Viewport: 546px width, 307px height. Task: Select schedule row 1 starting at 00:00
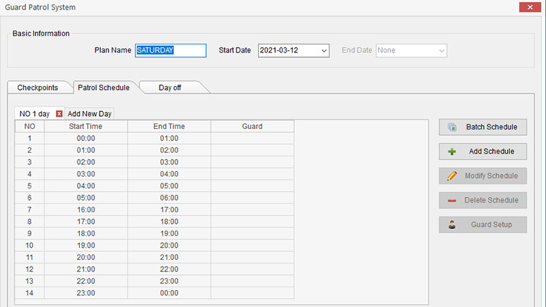coord(86,138)
